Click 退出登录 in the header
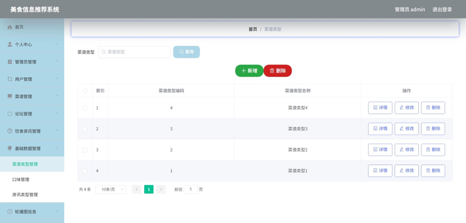 click(x=442, y=10)
